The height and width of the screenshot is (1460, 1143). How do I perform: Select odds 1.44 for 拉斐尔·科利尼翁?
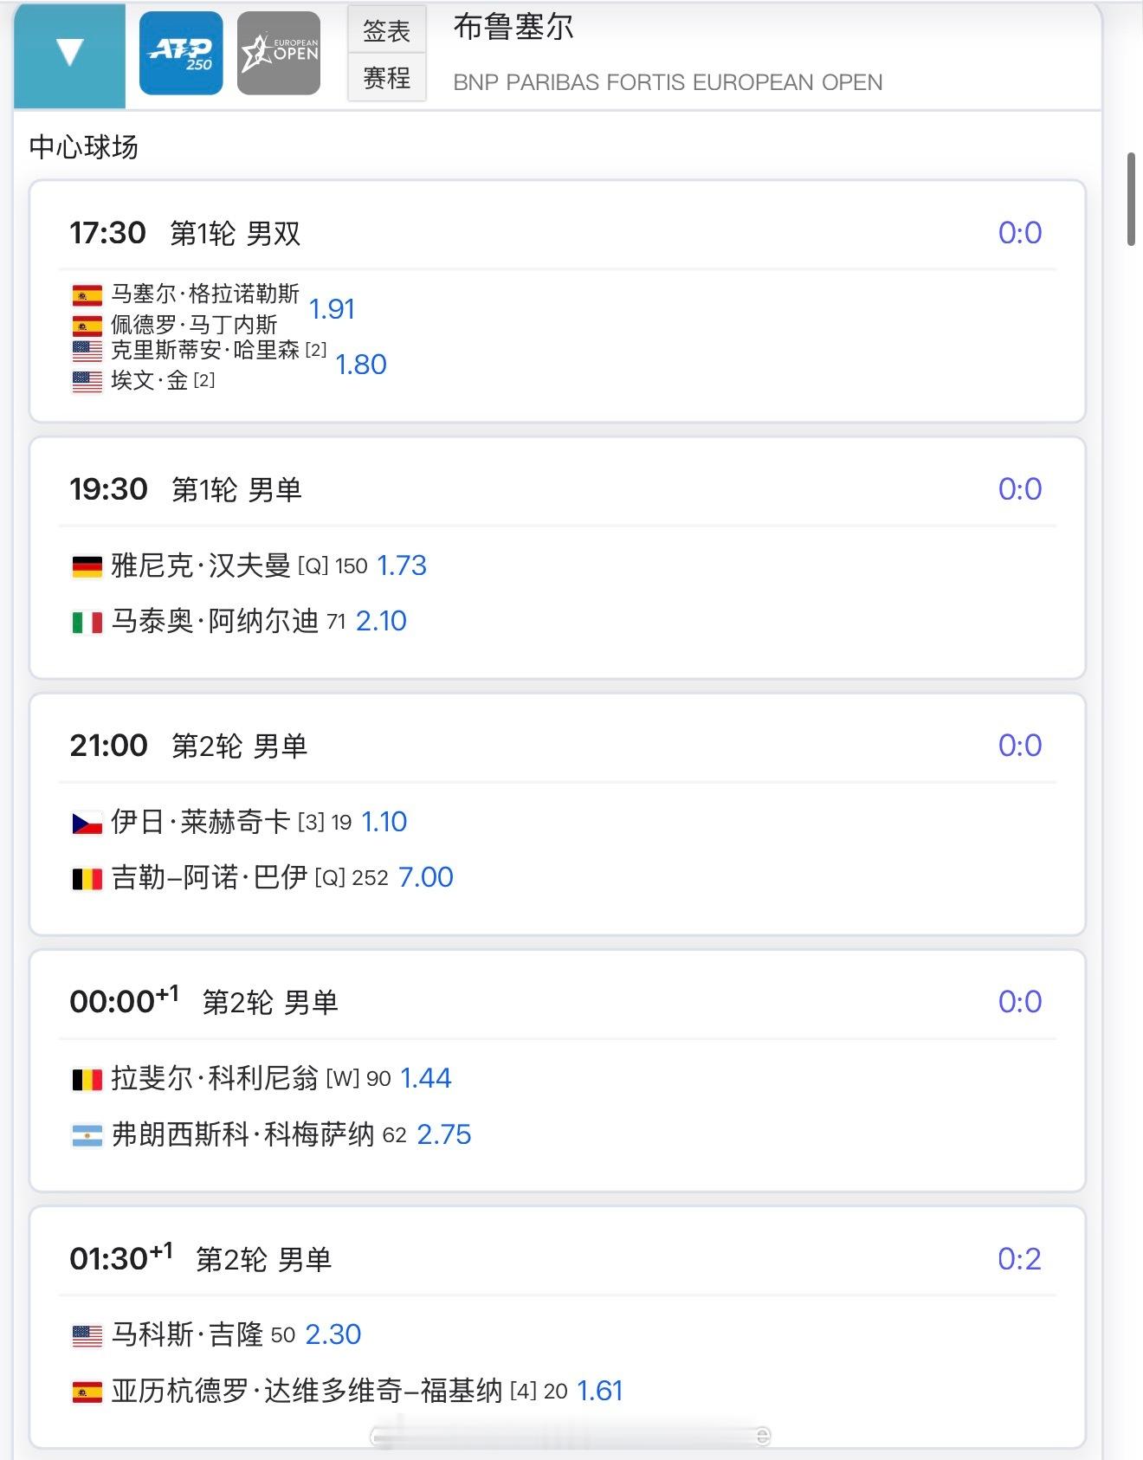click(x=425, y=1078)
